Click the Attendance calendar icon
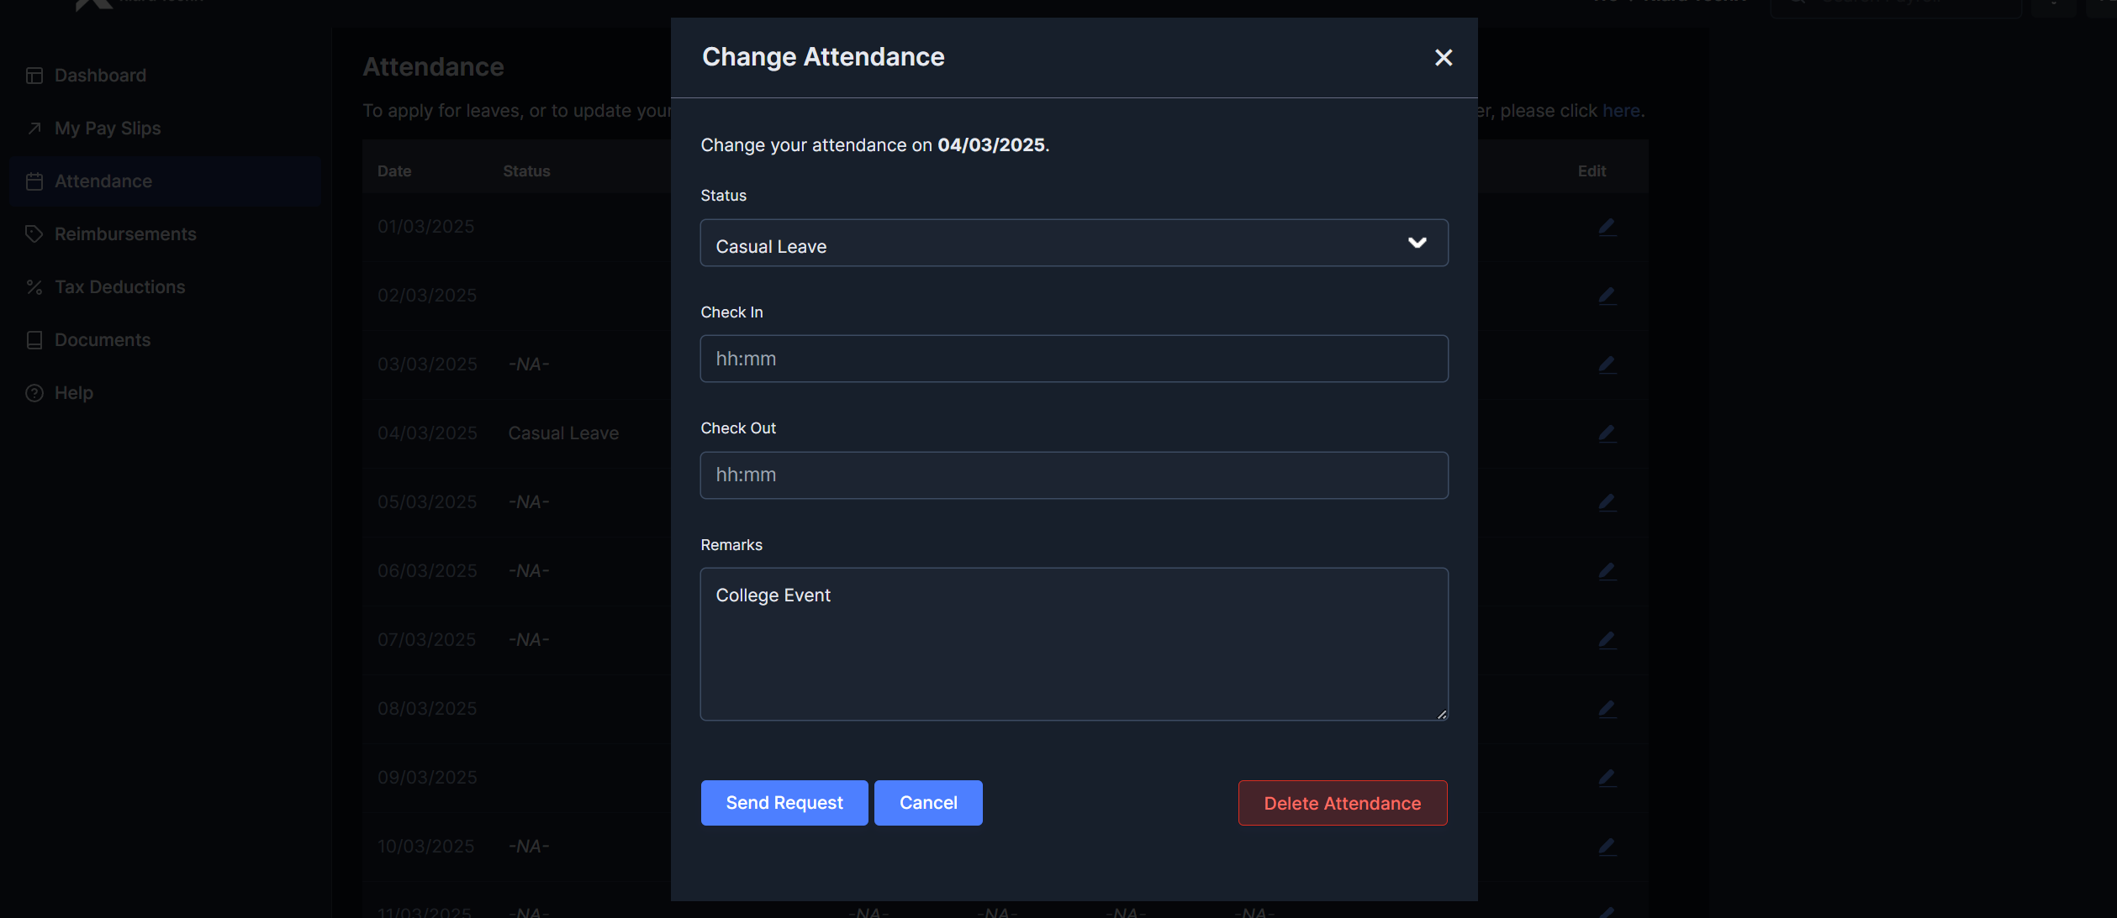 (34, 181)
